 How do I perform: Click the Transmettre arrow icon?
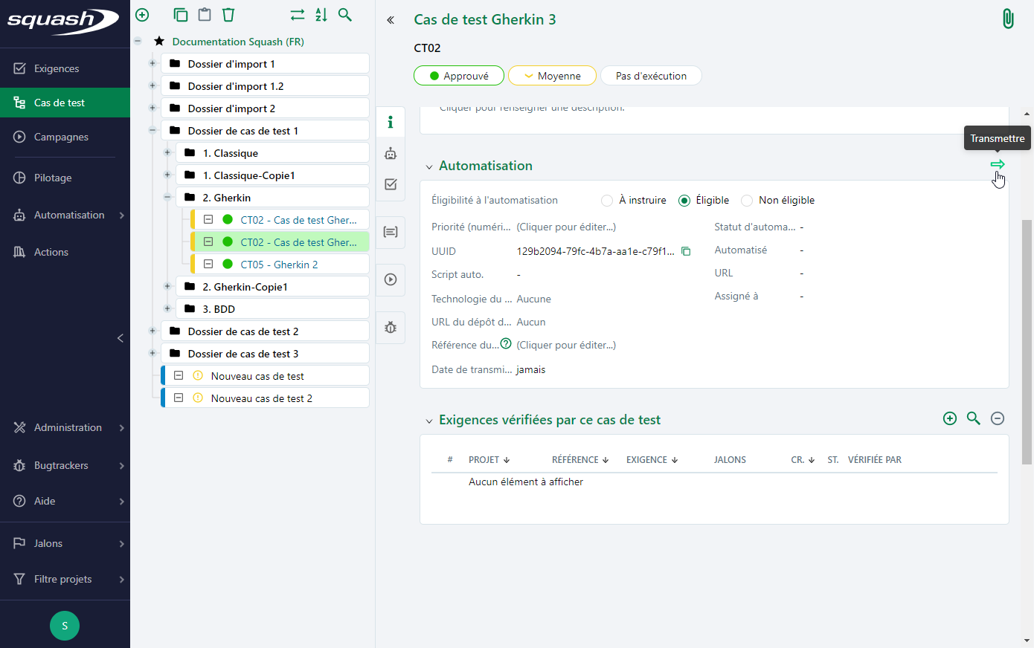tap(997, 165)
